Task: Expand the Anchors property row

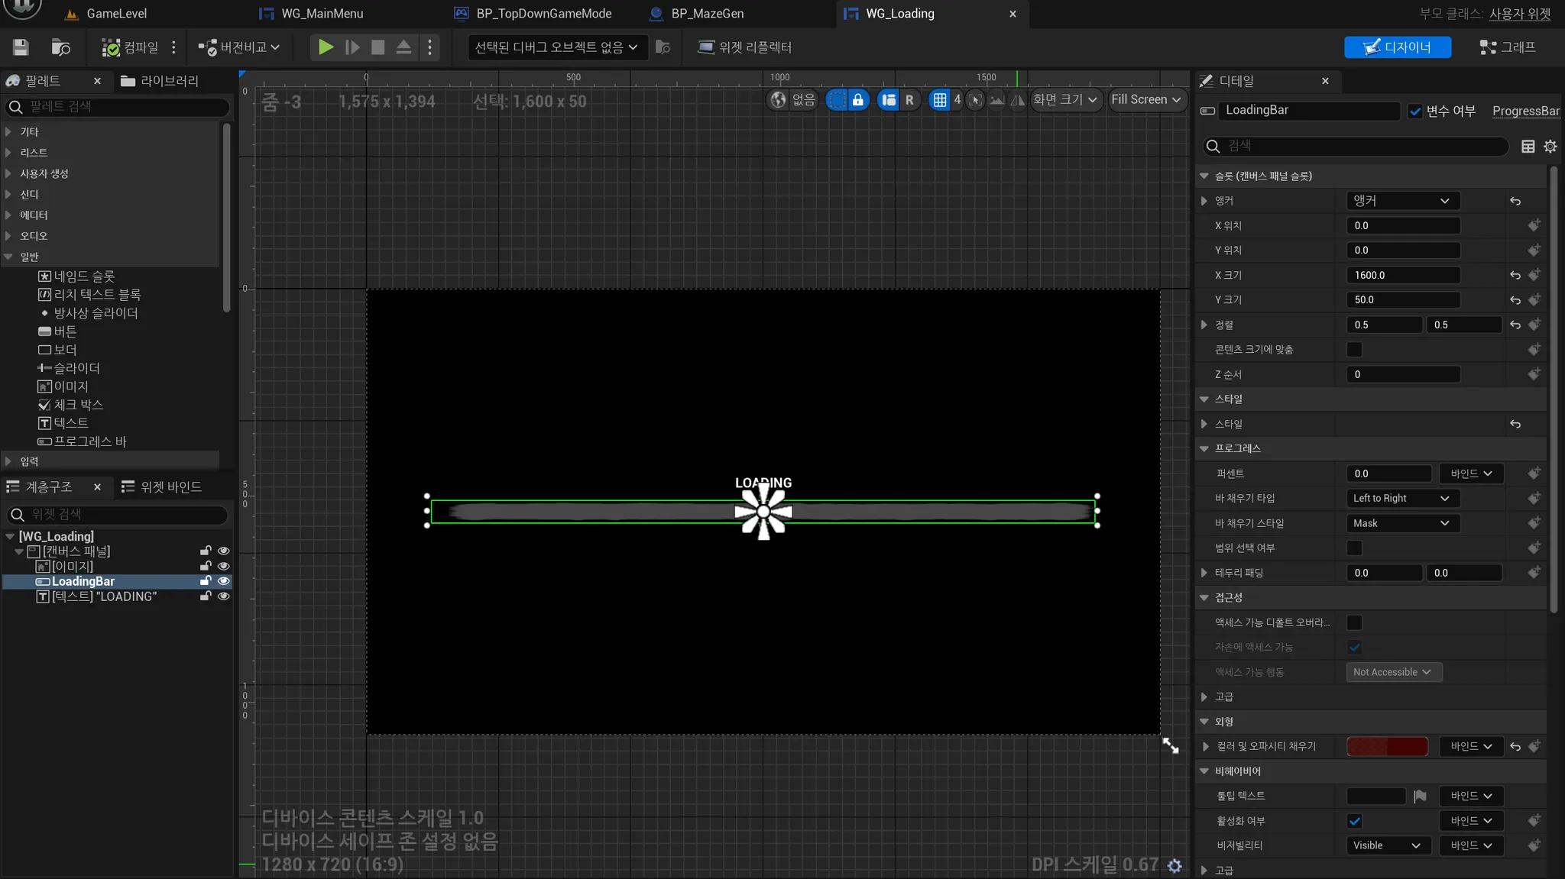Action: click(x=1204, y=201)
